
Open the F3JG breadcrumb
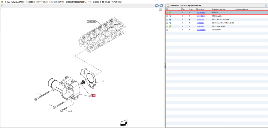pos(46,2)
